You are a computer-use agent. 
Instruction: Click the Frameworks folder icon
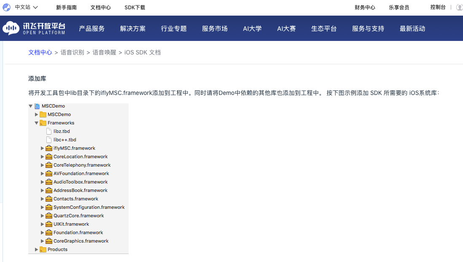[x=43, y=123]
